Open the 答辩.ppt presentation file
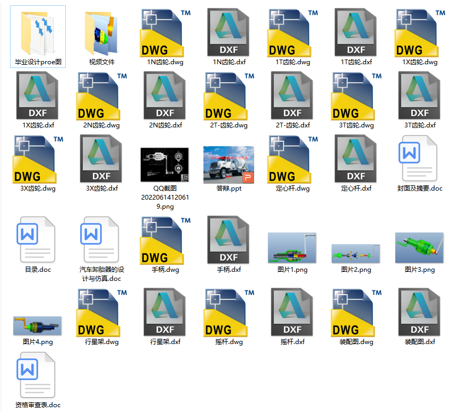 tap(229, 165)
